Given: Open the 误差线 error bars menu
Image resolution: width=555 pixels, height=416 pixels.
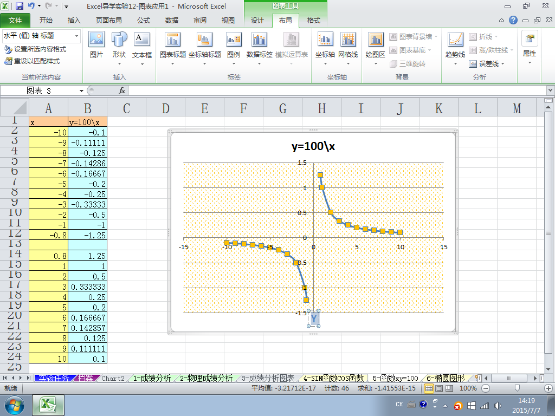Looking at the screenshot, I should point(487,64).
